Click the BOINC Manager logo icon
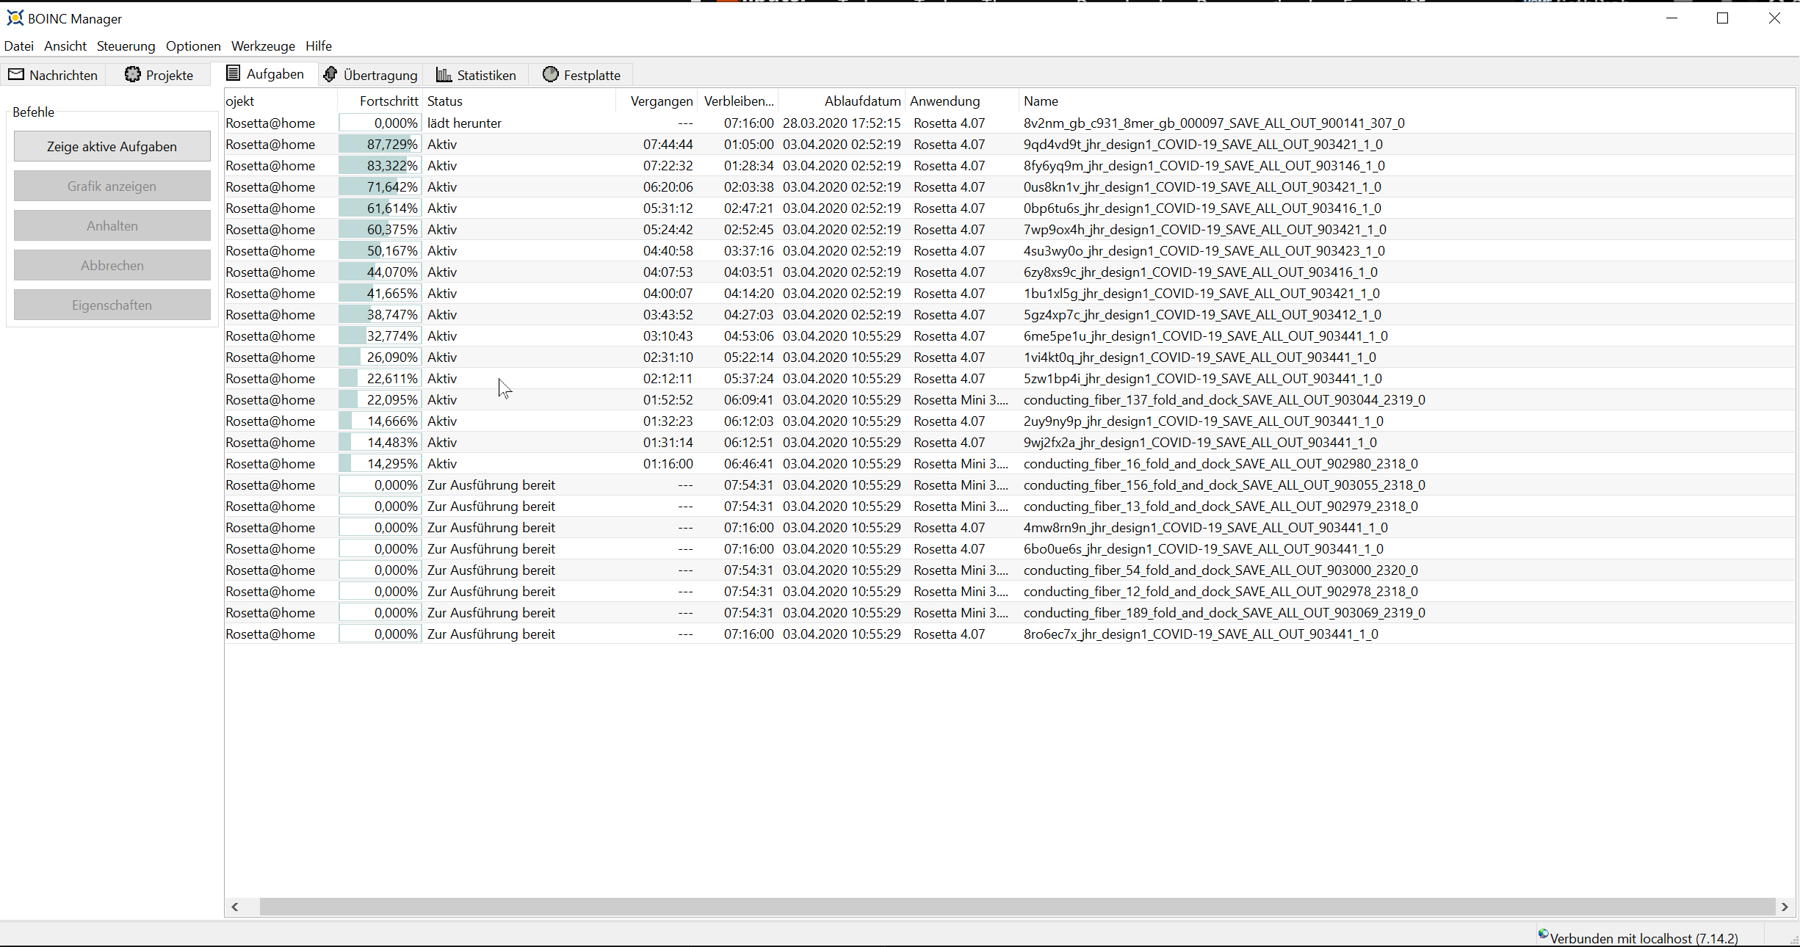The image size is (1800, 947). pyautogui.click(x=15, y=18)
